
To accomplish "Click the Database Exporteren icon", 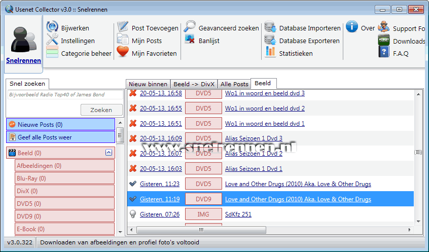I will pos(270,39).
